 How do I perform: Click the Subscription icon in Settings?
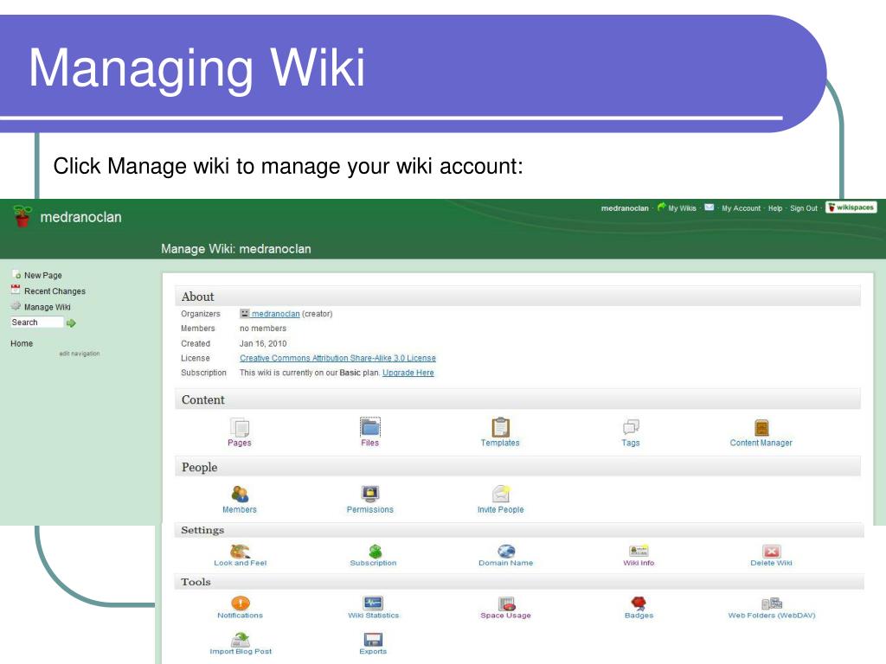click(x=376, y=551)
